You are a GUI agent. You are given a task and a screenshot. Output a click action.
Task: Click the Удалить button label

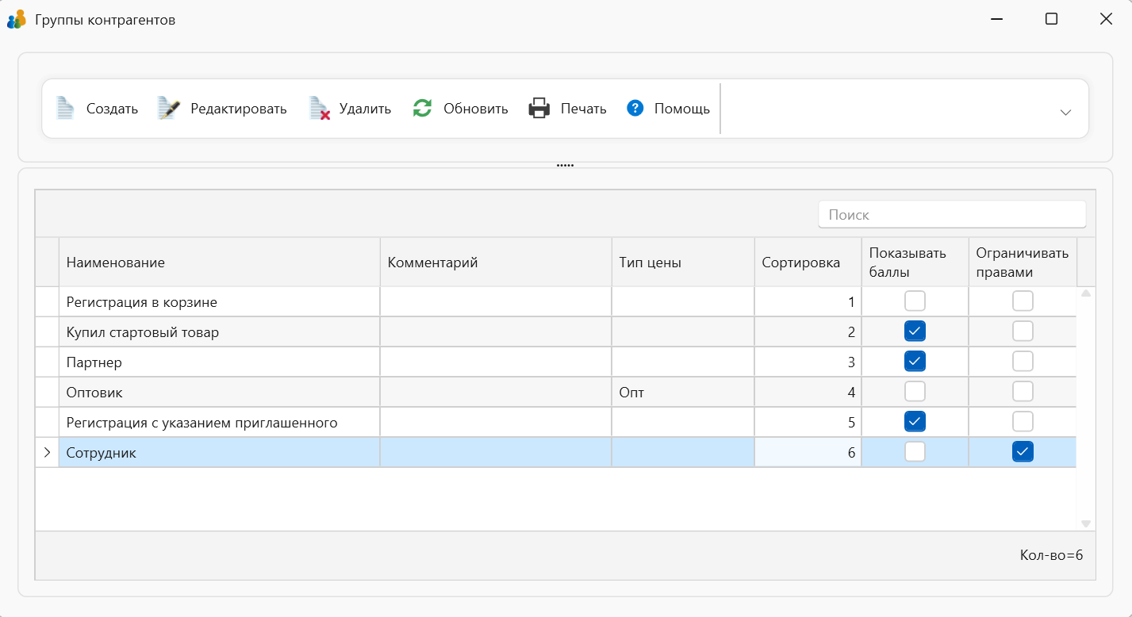tap(366, 109)
